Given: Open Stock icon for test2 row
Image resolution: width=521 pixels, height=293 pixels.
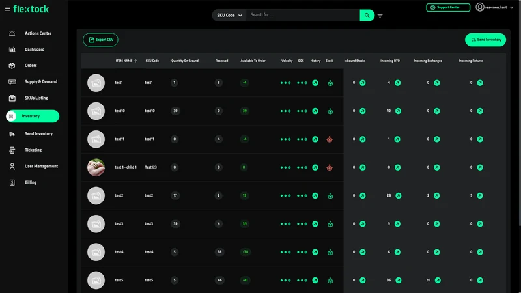Looking at the screenshot, I should click(x=330, y=196).
